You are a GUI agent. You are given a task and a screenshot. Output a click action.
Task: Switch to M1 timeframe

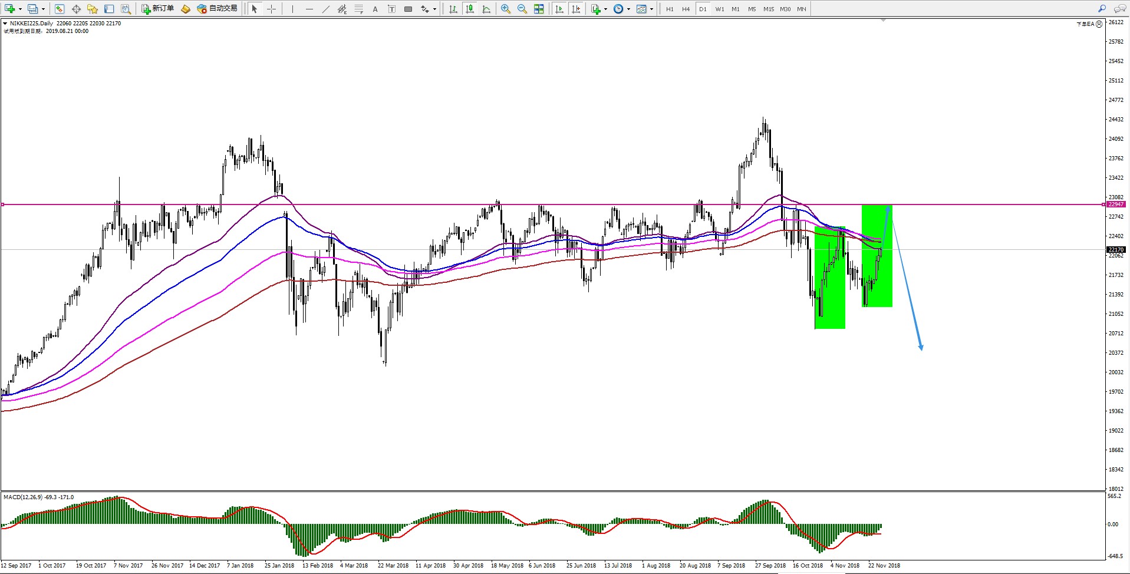(736, 9)
